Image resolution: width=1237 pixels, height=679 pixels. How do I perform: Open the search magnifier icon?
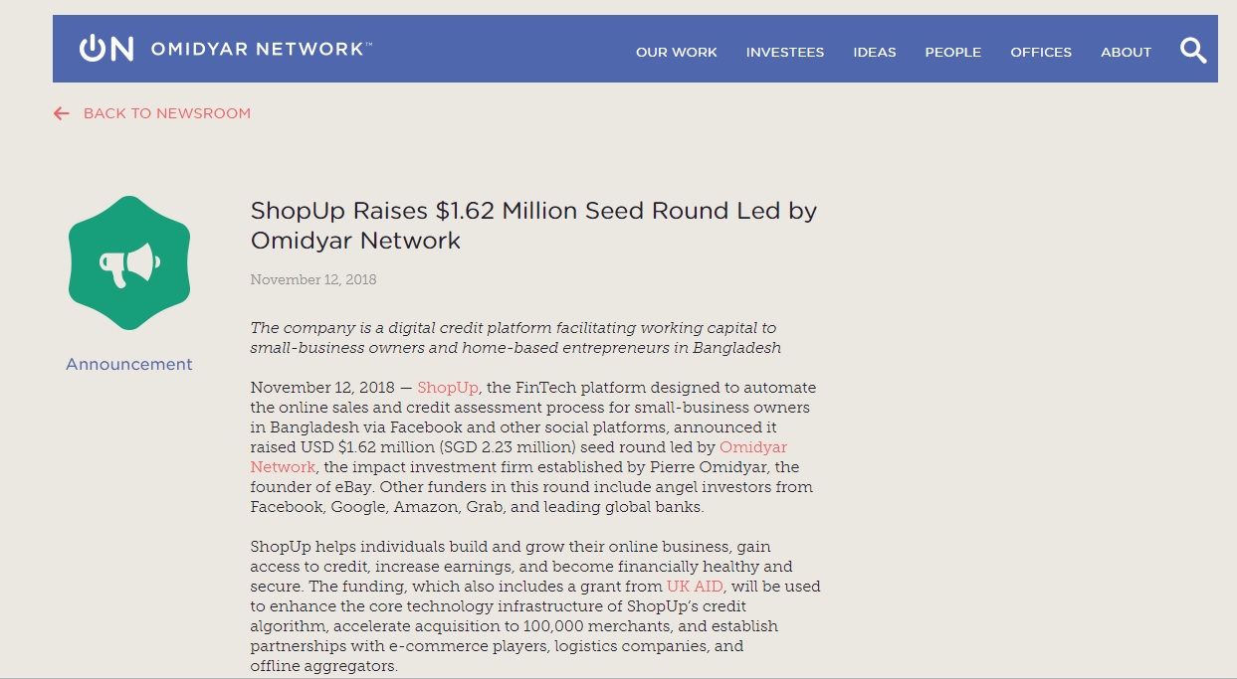[x=1192, y=50]
